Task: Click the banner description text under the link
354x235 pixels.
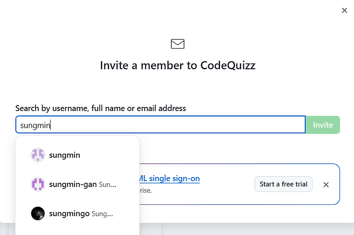Action: 146,191
